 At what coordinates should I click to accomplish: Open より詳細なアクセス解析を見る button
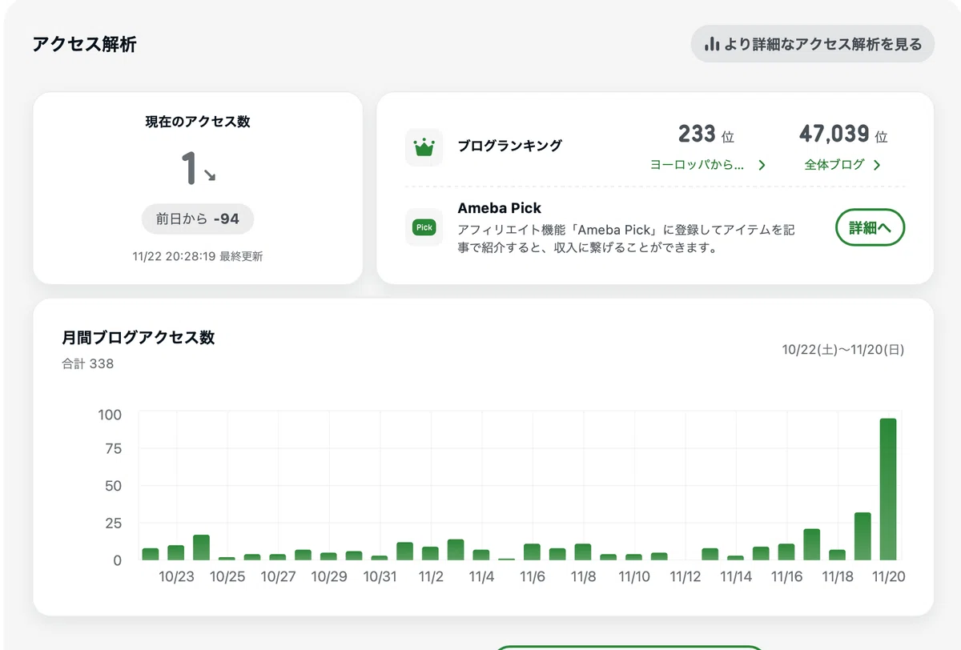coord(813,44)
